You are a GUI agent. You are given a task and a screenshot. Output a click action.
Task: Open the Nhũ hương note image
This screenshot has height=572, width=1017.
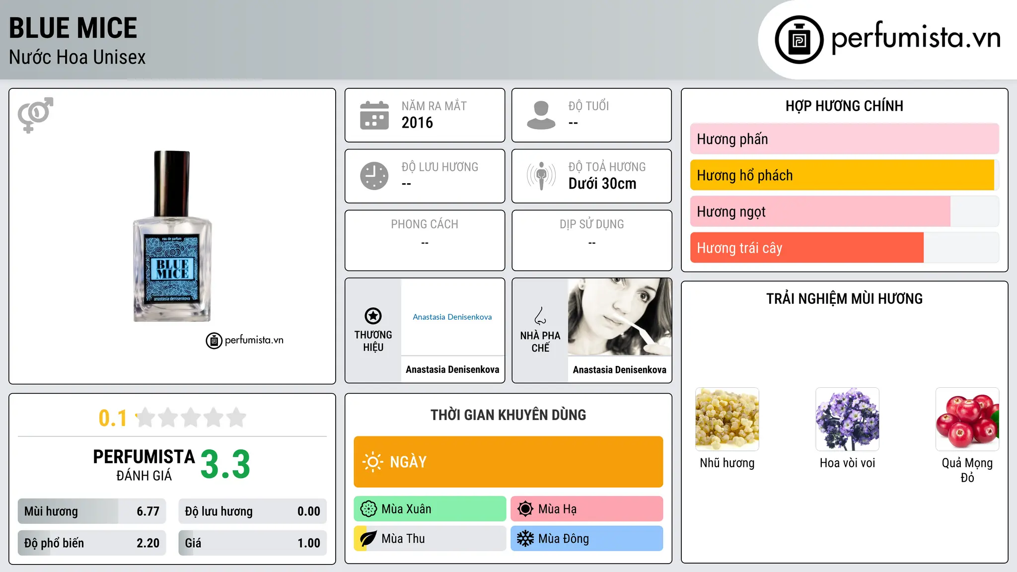pos(727,419)
